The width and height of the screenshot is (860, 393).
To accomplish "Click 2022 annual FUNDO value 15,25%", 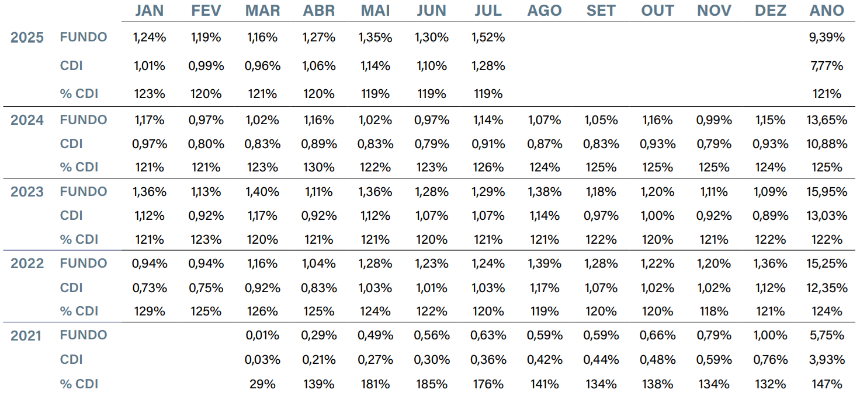I will [x=826, y=263].
